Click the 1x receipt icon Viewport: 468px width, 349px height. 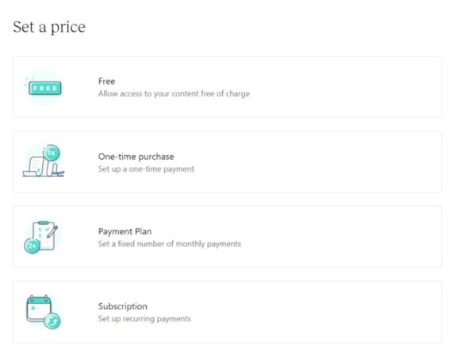[44, 161]
